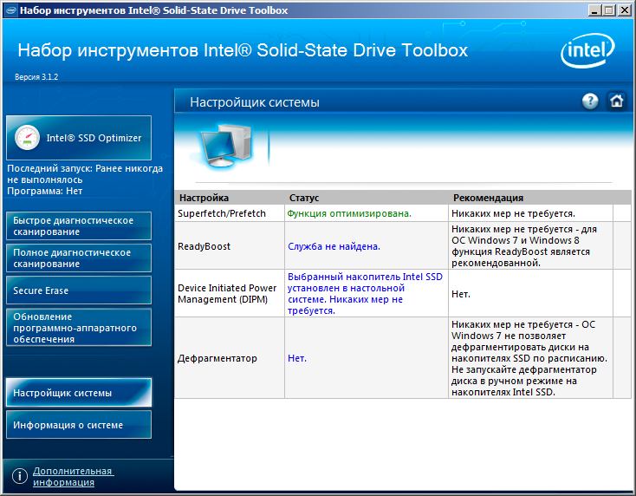This screenshot has width=636, height=496.
Task: Click status 'Служба не найдена.'
Action: [x=334, y=246]
